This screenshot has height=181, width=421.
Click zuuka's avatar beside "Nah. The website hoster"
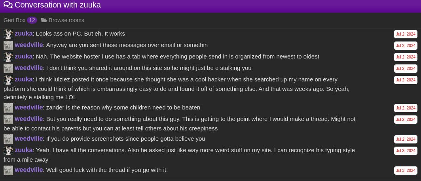[8, 57]
